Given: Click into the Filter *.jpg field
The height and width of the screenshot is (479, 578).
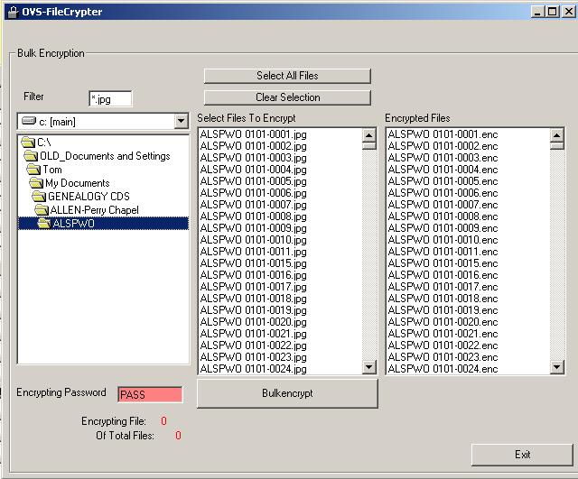Looking at the screenshot, I should coord(110,98).
